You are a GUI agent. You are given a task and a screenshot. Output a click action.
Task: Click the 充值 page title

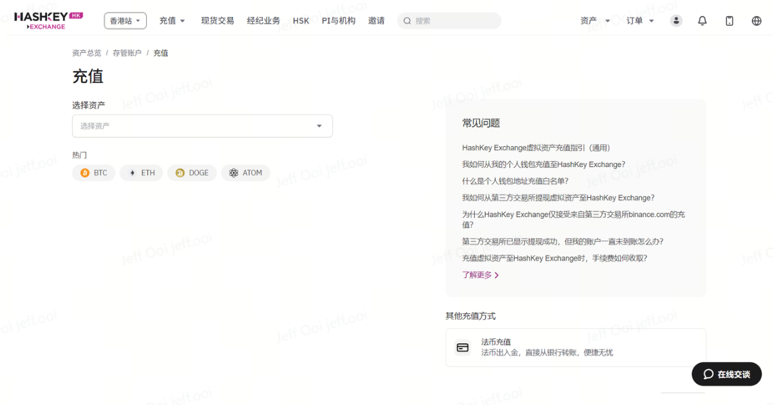(x=88, y=77)
